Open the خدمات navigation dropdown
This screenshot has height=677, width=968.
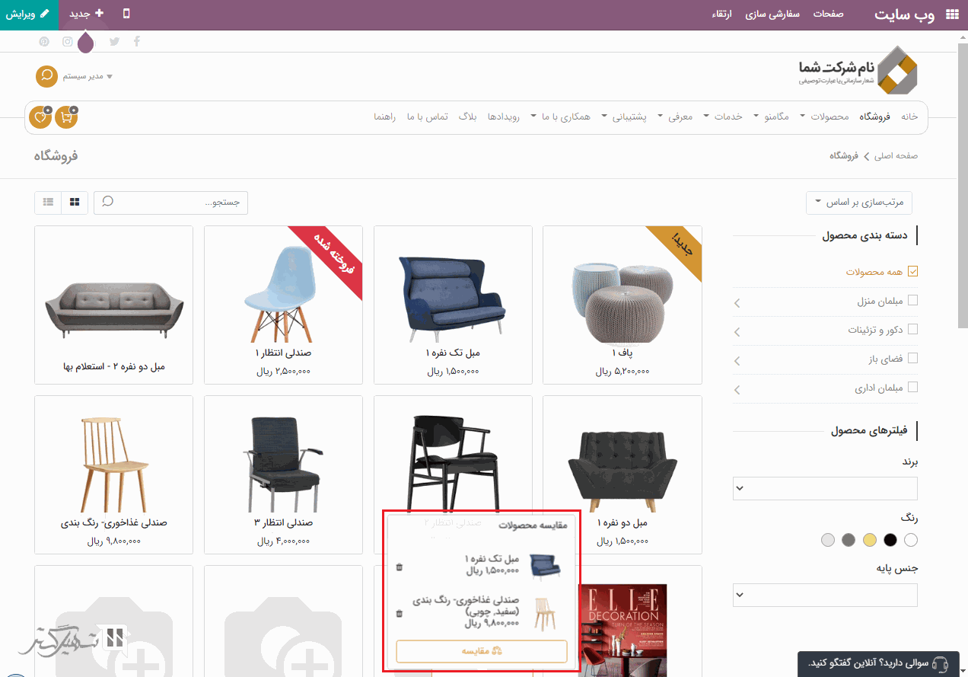point(723,117)
